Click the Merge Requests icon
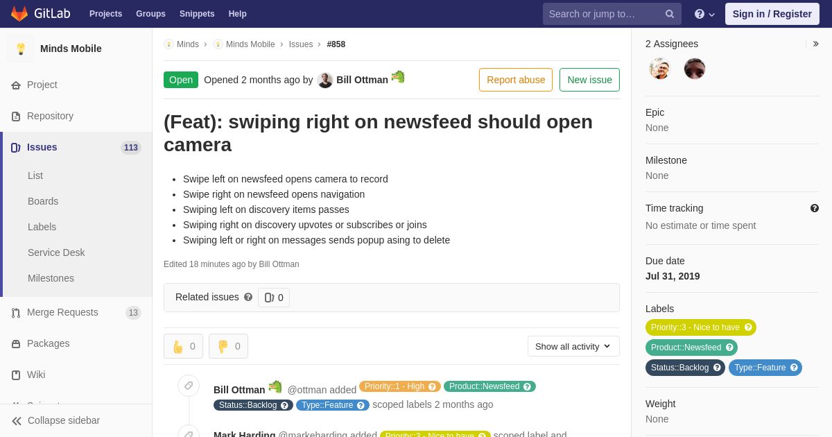 tap(16, 313)
